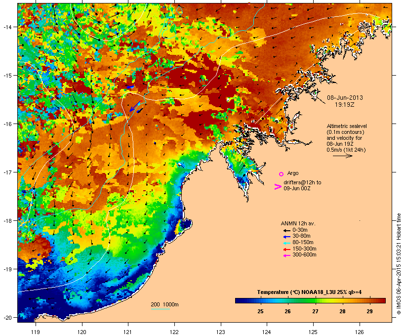Click the dark red end of temperature colorbar

click(383, 300)
